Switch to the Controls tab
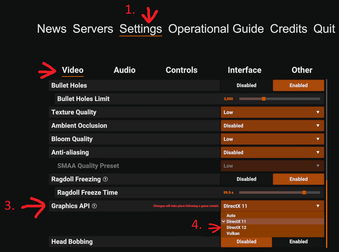This screenshot has width=339, height=252. pos(182,70)
